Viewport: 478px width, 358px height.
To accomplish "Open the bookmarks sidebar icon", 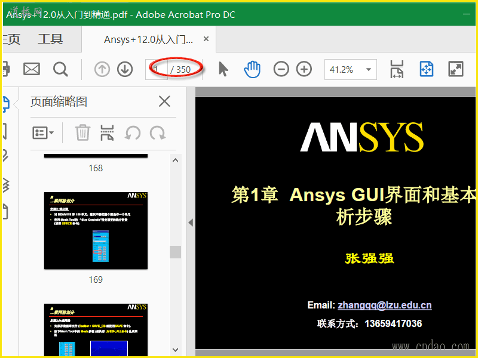I will pyautogui.click(x=5, y=131).
